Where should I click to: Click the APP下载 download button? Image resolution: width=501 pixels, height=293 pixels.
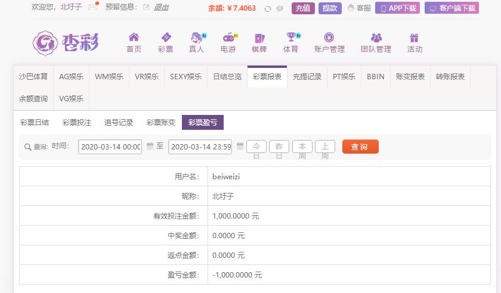coord(397,8)
